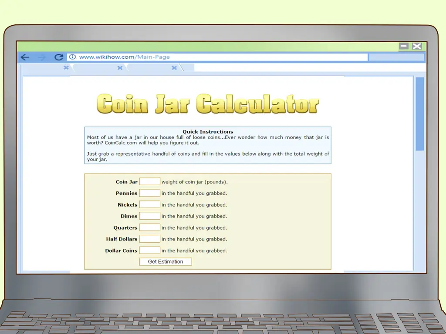Image resolution: width=446 pixels, height=334 pixels.
Task: Click into the Dimes input field
Action: click(150, 216)
